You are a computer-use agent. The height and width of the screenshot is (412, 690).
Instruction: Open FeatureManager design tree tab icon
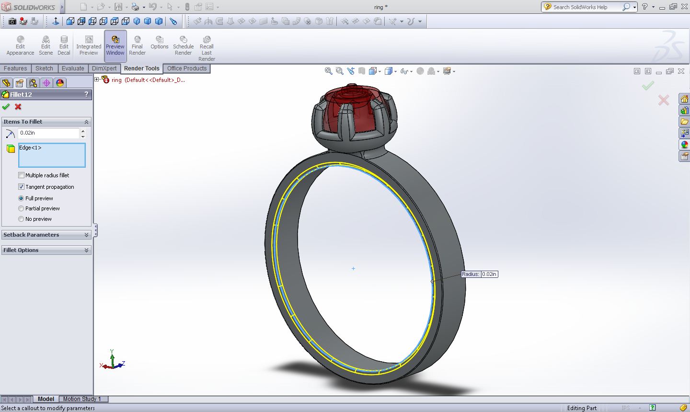click(x=6, y=83)
